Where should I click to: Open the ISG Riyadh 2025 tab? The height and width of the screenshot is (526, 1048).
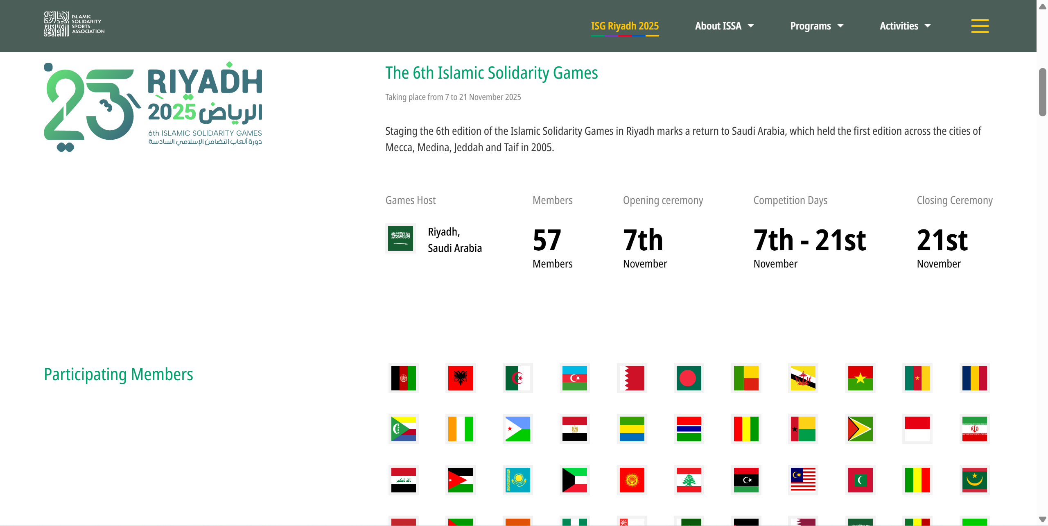pos(625,26)
